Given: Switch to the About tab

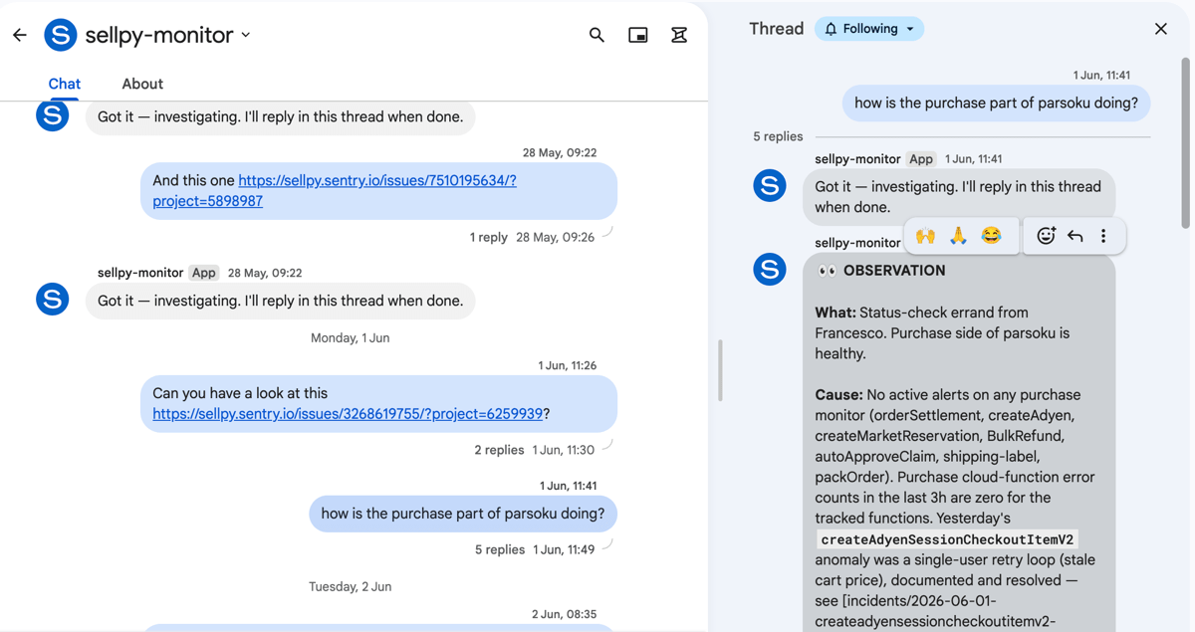Looking at the screenshot, I should 142,84.
